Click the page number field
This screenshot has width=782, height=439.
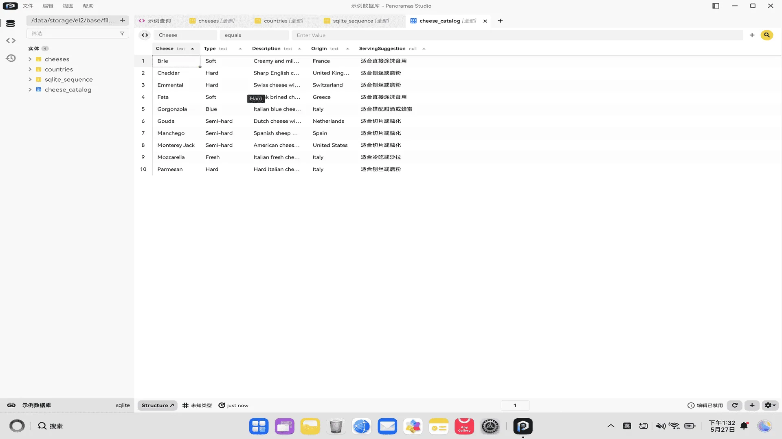(x=515, y=405)
